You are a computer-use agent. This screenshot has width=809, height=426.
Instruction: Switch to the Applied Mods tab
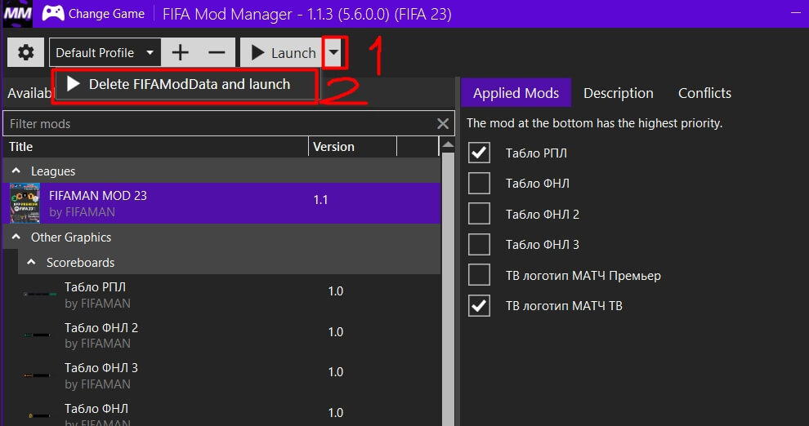coord(516,93)
